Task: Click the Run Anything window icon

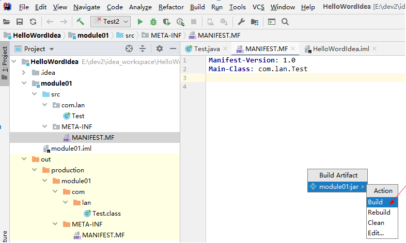Action: click(272, 22)
